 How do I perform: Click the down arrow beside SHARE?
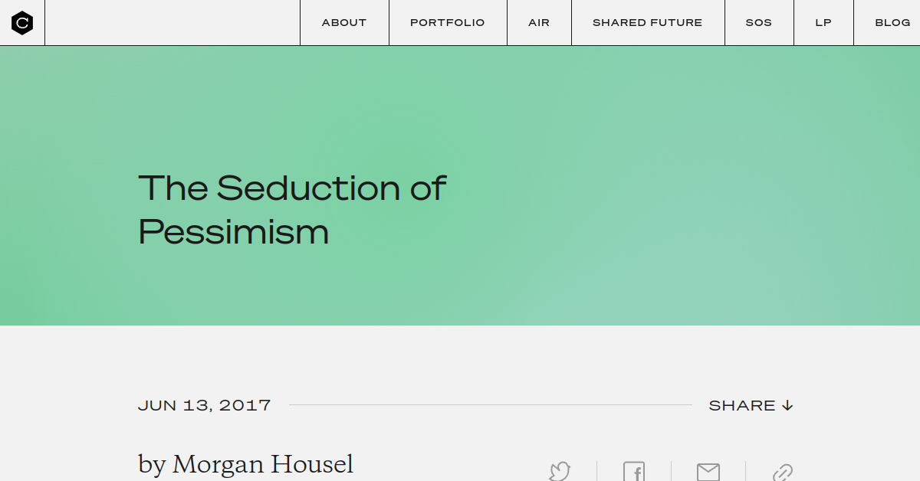(787, 405)
